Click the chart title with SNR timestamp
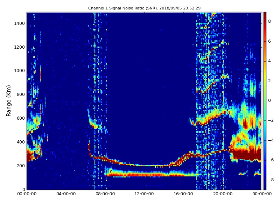 144,8
